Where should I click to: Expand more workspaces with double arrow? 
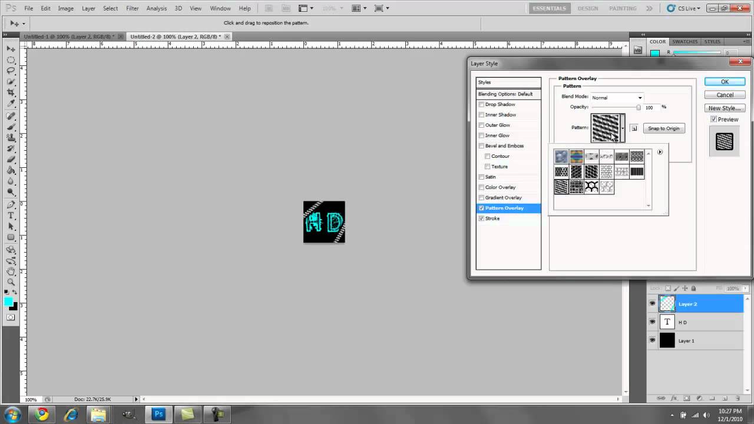[649, 8]
